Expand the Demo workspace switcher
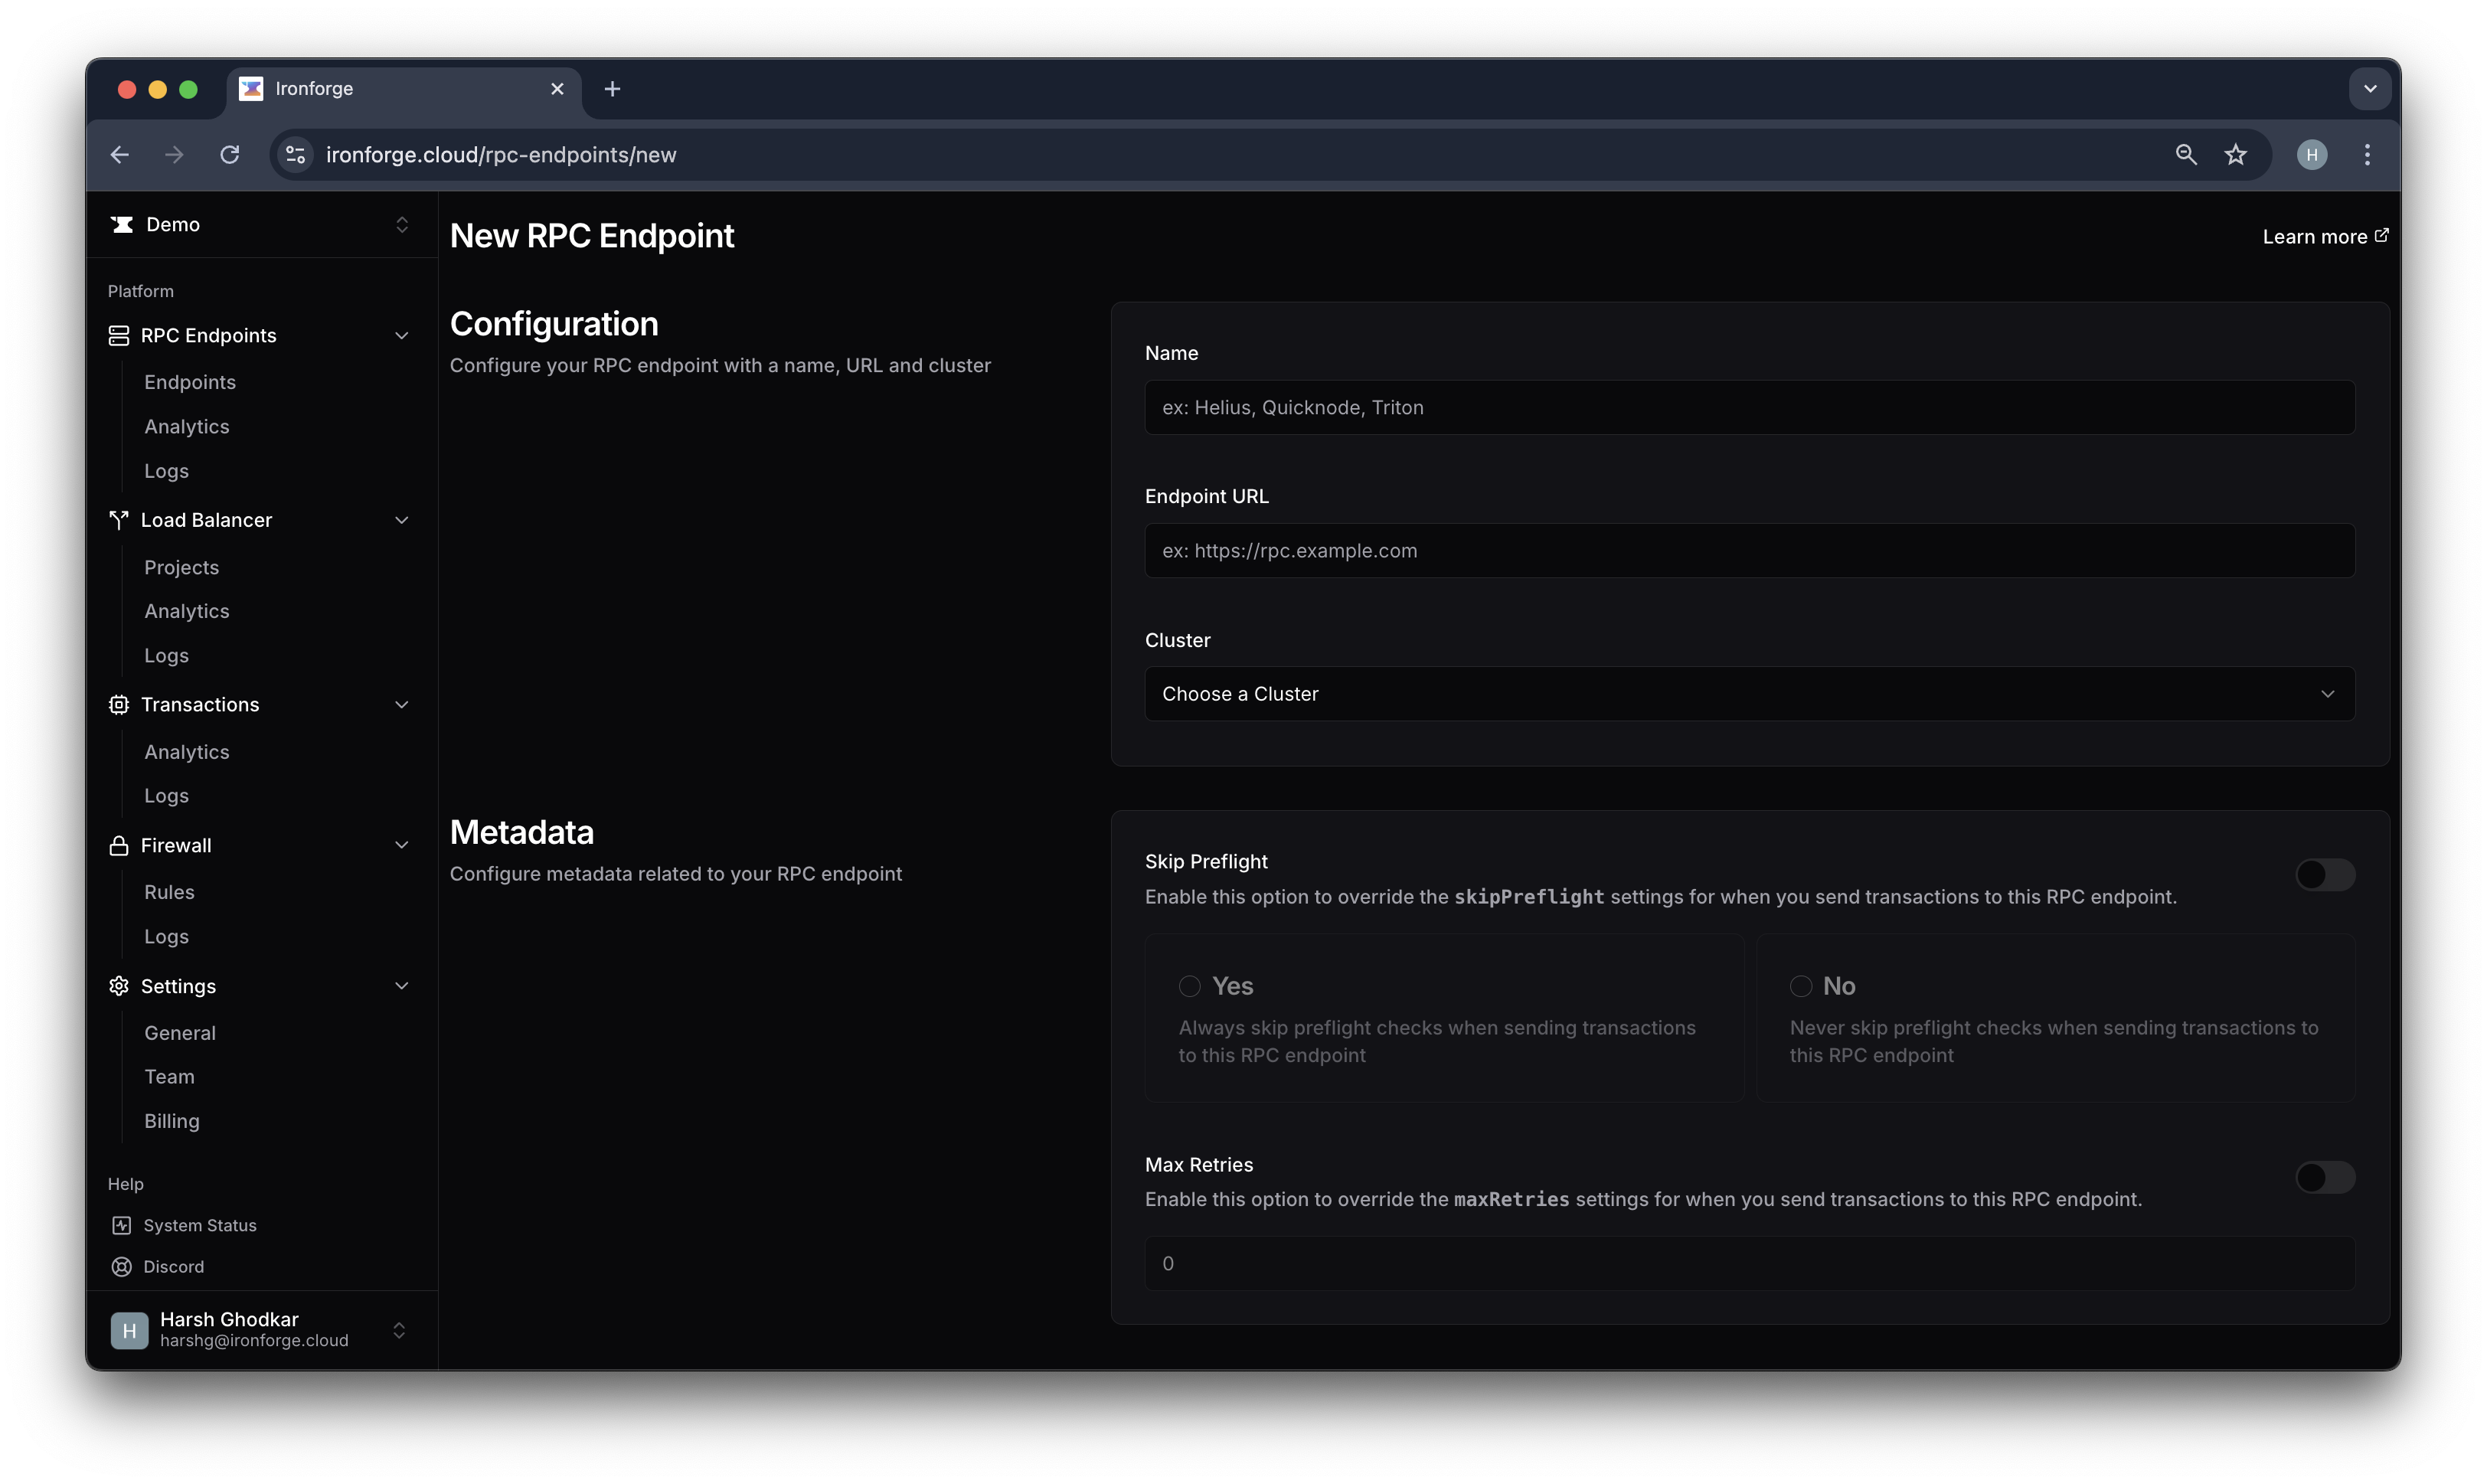The height and width of the screenshot is (1484, 2487). (402, 224)
